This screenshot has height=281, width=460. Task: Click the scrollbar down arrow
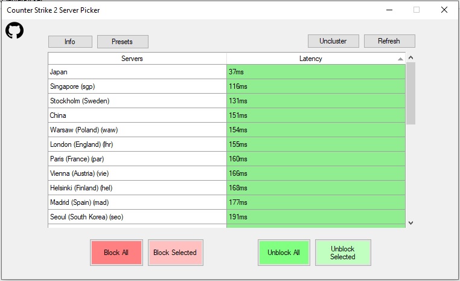[x=410, y=223]
